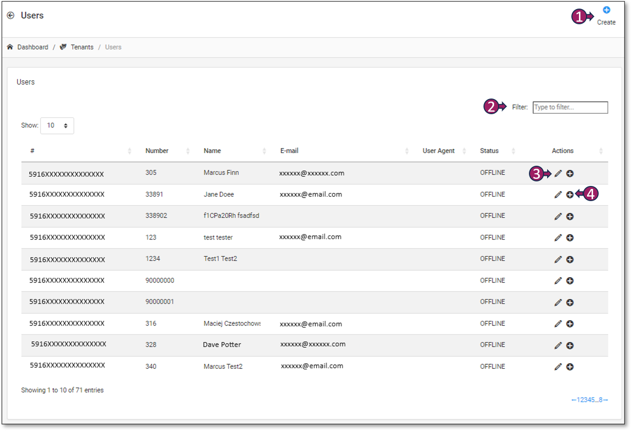Click pencil icon for Maciej Czestochows row
631x432 pixels.
(558, 324)
